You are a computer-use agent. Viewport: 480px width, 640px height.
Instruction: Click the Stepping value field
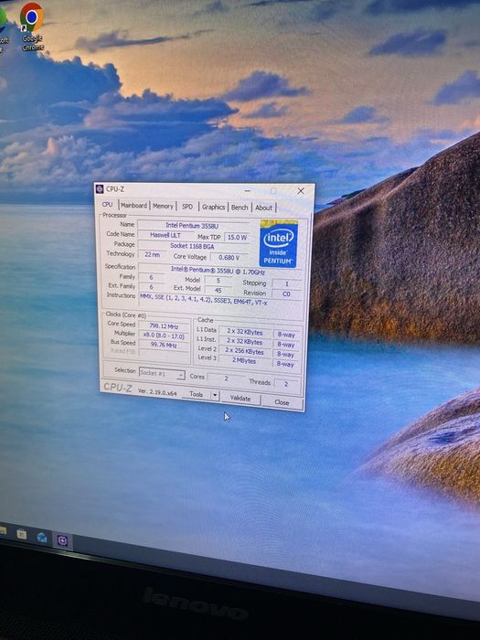point(286,283)
